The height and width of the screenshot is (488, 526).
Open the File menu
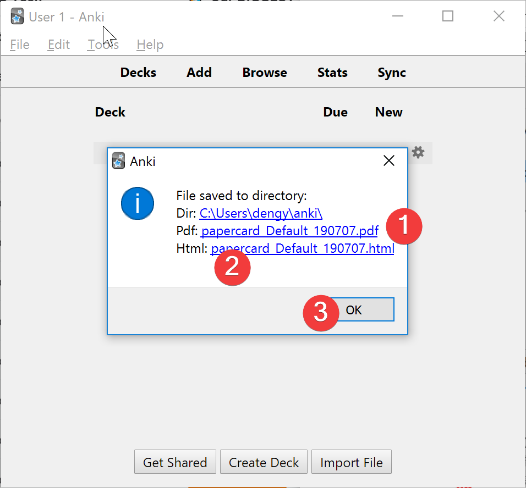click(20, 45)
